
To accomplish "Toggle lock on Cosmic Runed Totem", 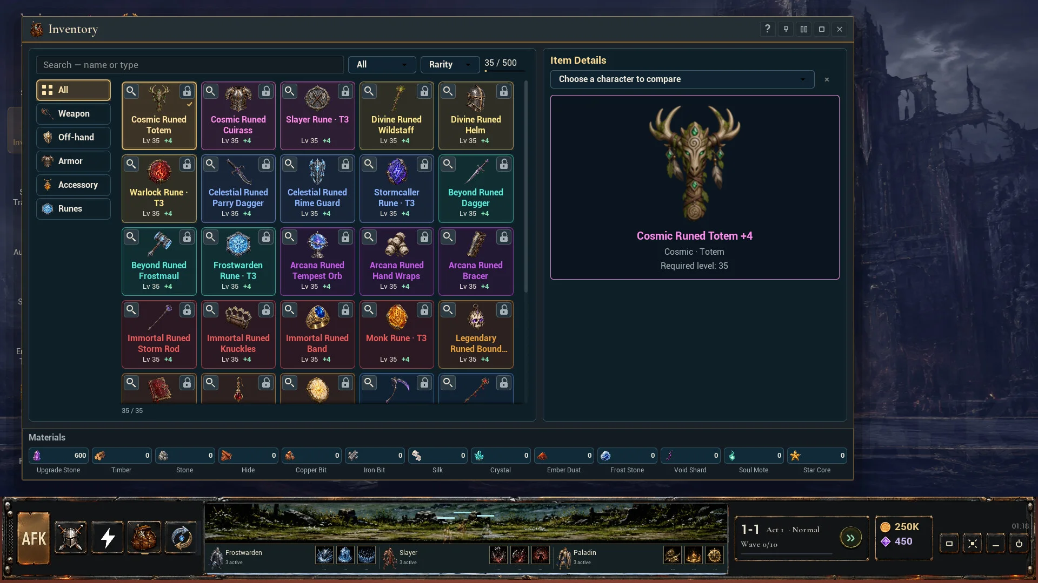I will click(x=187, y=91).
